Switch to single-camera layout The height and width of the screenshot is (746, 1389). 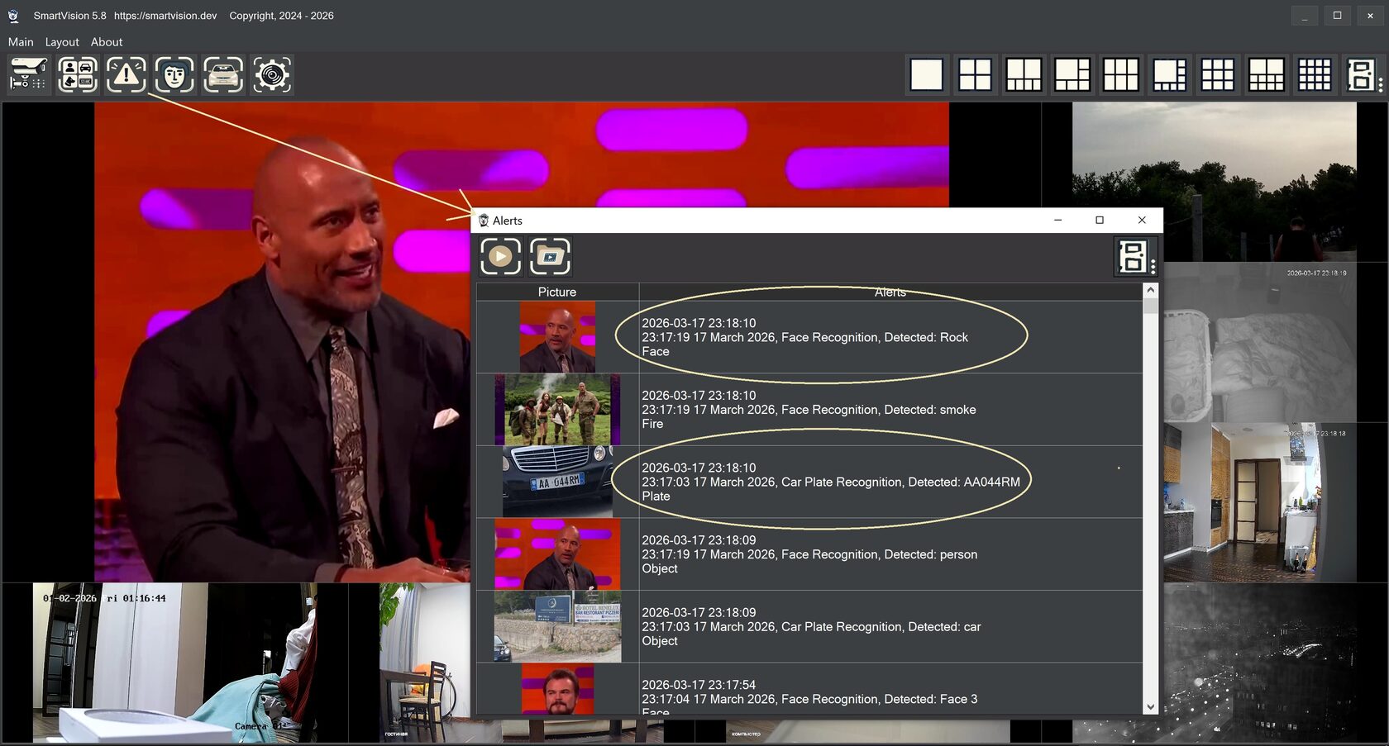click(x=927, y=74)
